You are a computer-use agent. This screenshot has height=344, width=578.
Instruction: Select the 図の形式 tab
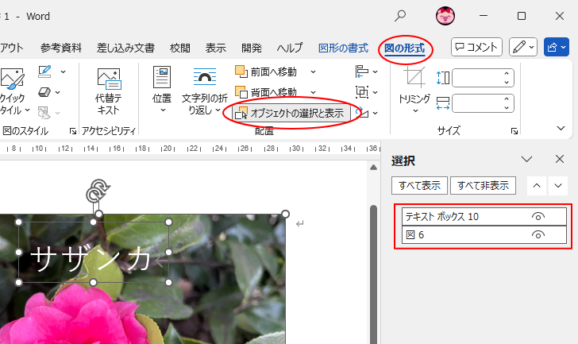[x=405, y=48]
